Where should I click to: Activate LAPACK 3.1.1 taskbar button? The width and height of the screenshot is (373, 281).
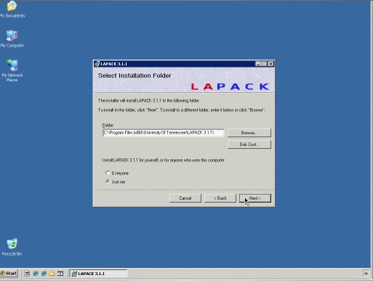98,274
